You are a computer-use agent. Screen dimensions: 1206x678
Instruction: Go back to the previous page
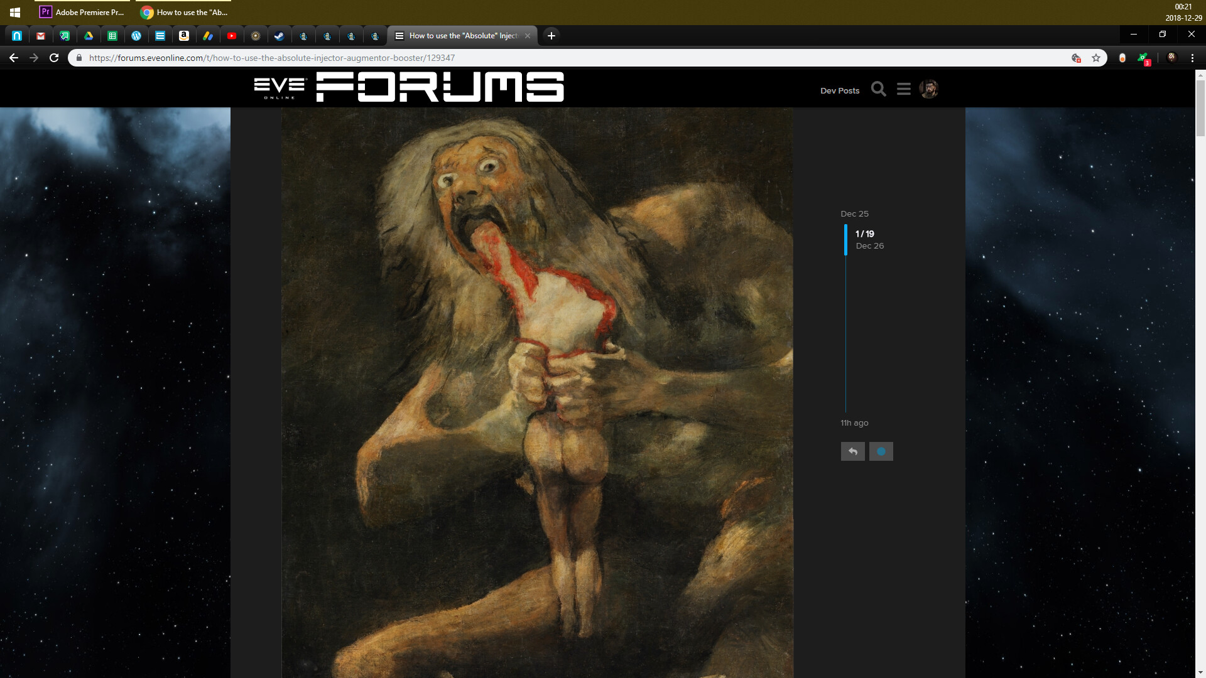[14, 58]
